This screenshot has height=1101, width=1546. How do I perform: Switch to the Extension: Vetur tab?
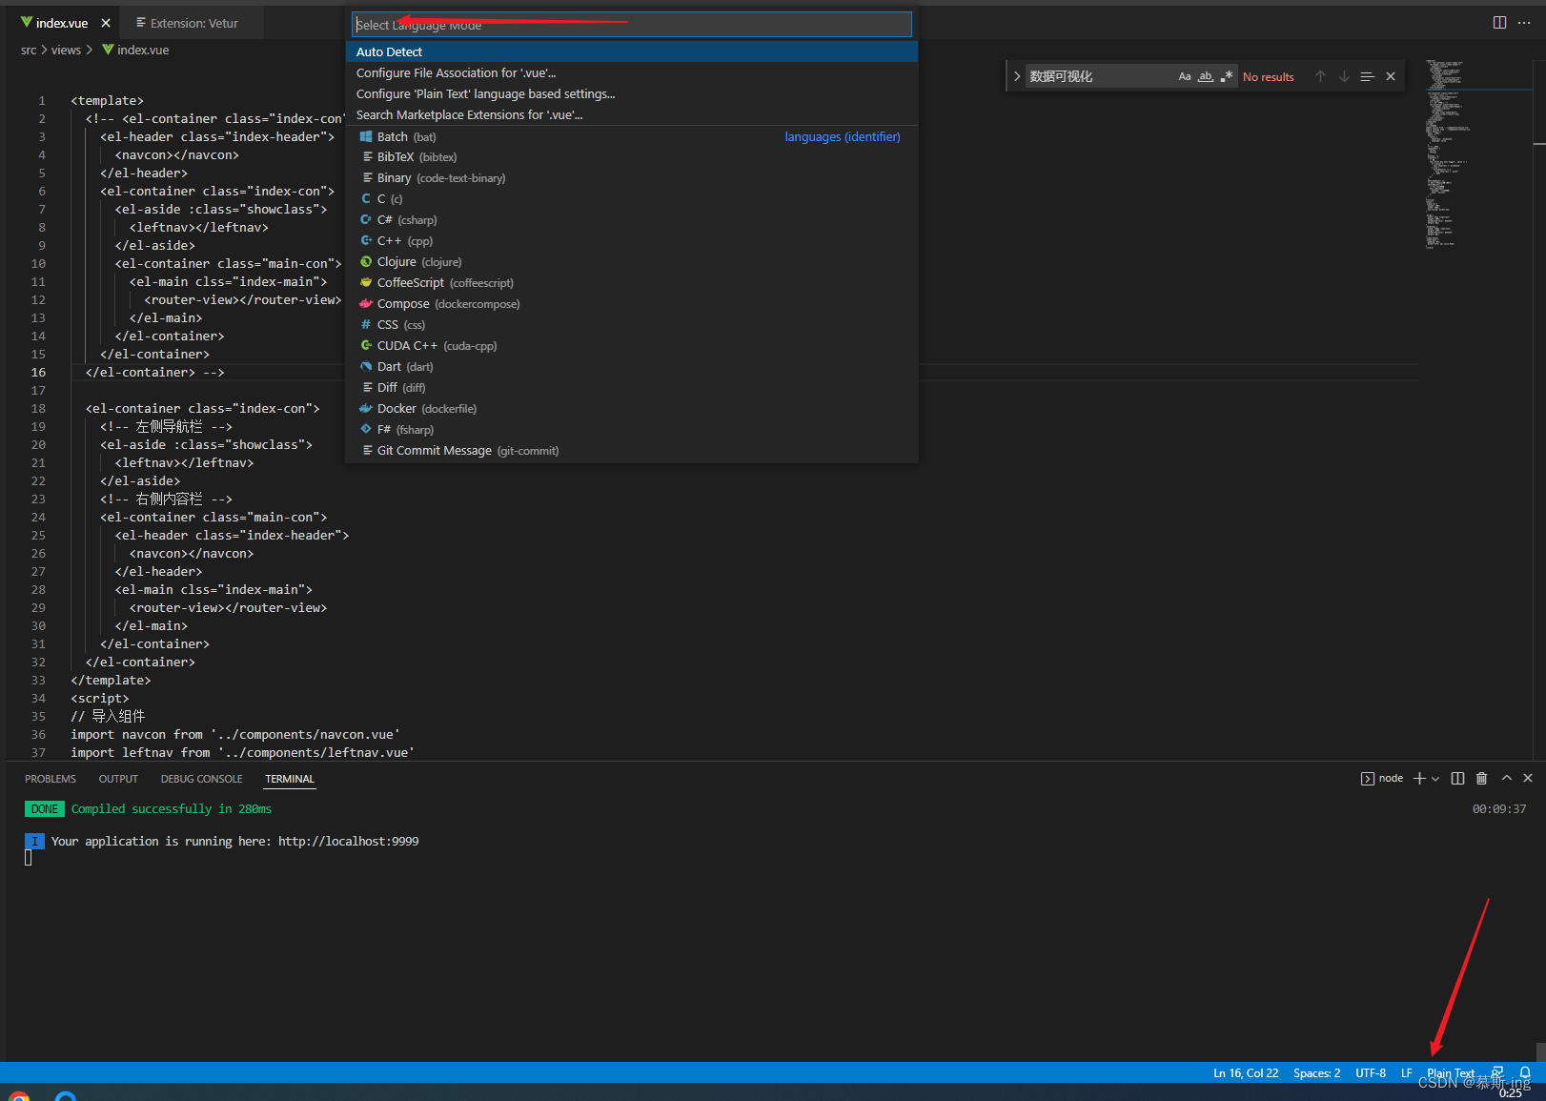pos(187,23)
